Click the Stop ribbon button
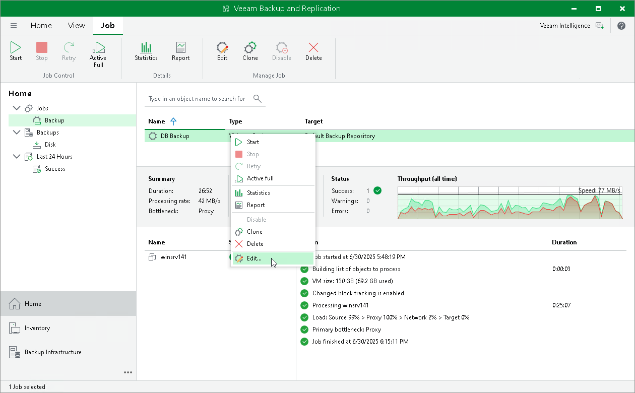The height and width of the screenshot is (393, 635). [x=42, y=52]
